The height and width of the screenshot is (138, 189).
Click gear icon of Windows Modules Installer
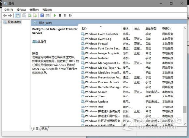click(82, 73)
